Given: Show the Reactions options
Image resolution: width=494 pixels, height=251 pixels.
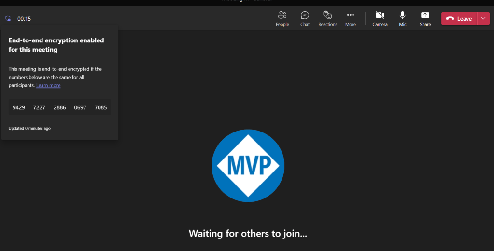Looking at the screenshot, I should 327,18.
